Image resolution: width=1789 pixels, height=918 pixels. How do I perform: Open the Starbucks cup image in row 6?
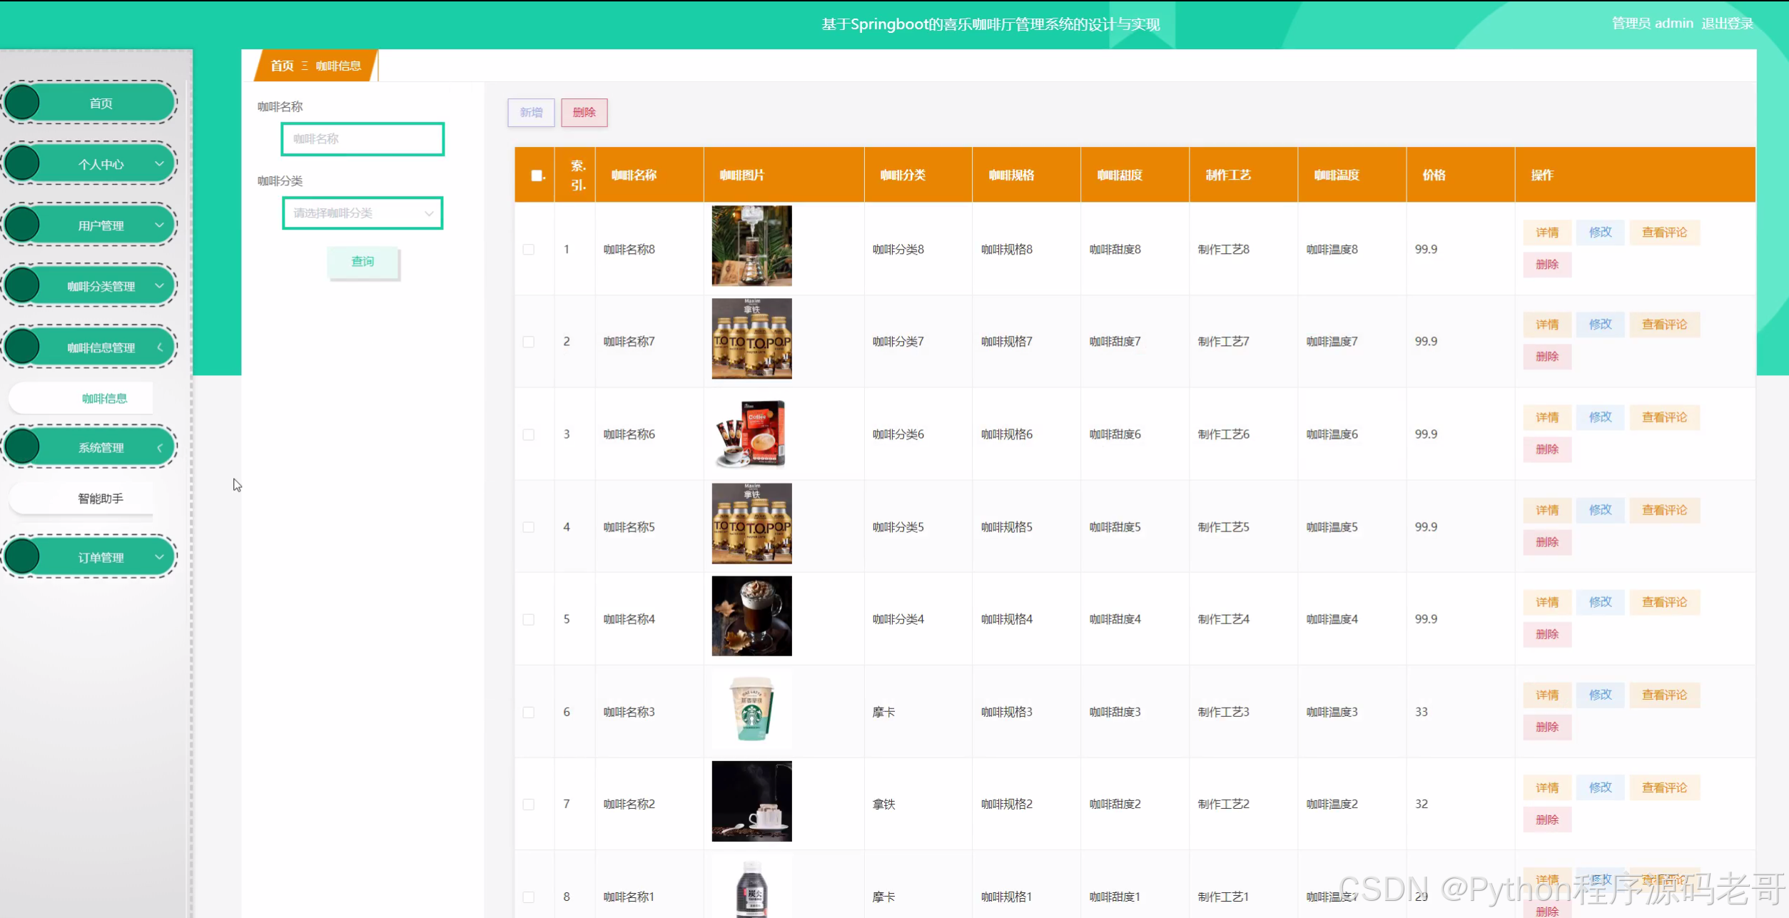point(751,710)
